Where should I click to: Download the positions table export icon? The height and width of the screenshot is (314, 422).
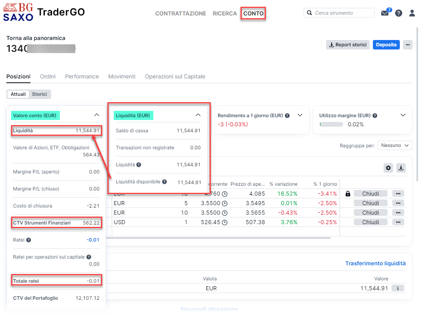coord(401,168)
